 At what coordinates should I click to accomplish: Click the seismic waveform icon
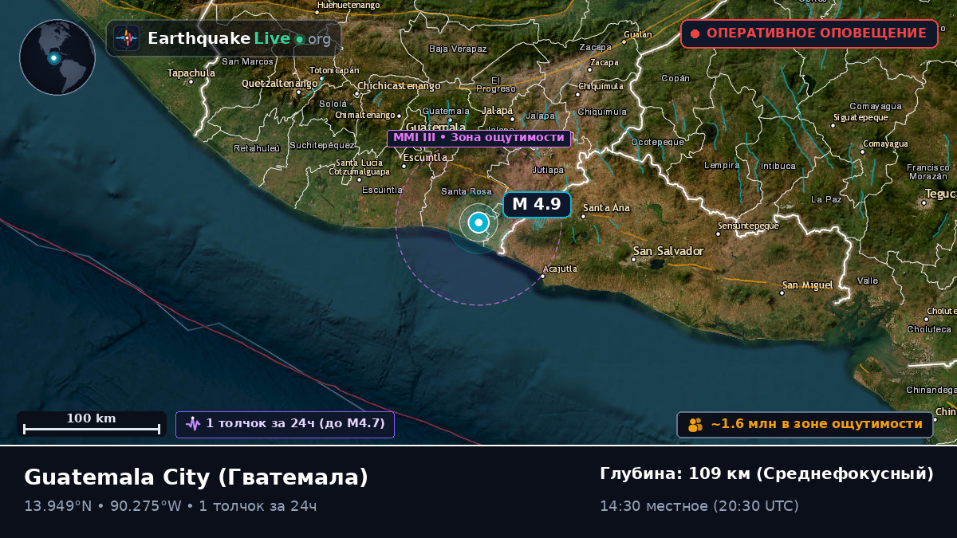[193, 424]
